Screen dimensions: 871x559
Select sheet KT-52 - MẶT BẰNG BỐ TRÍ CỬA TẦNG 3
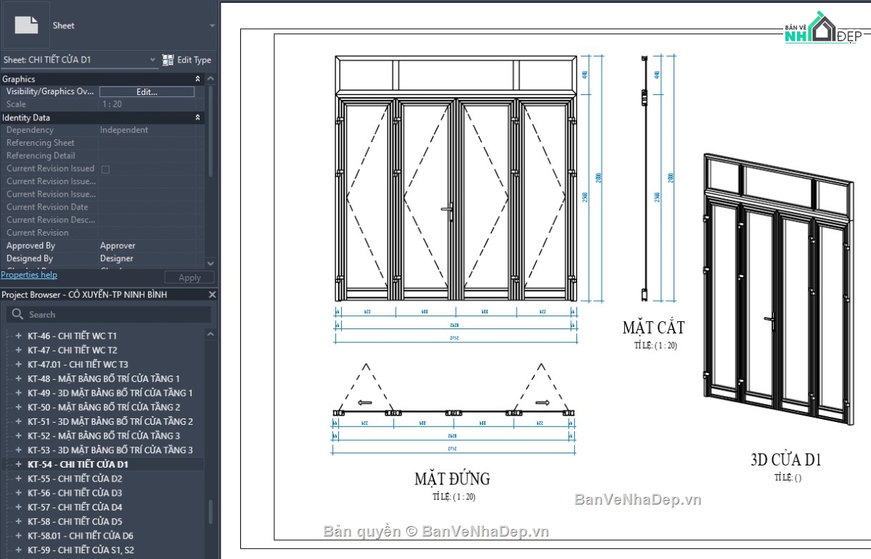click(104, 436)
